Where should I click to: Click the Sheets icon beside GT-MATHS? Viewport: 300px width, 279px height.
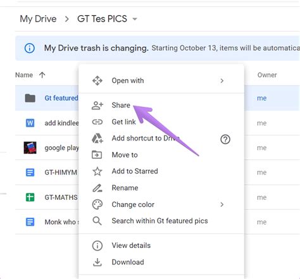click(x=30, y=197)
